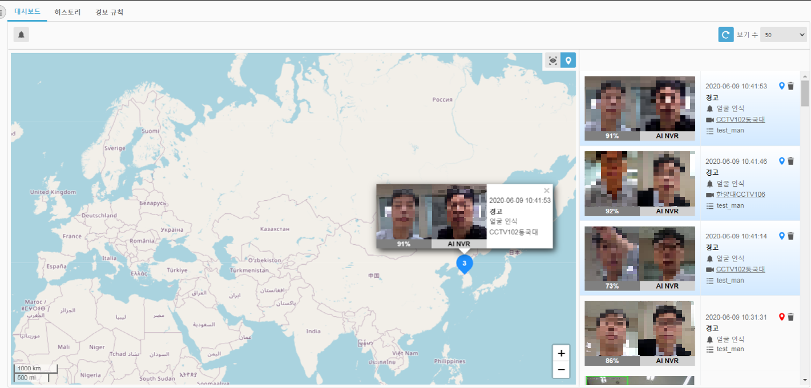Screen dimensions: 811x388
Task: Click the 보기 수 label
Action: point(747,35)
